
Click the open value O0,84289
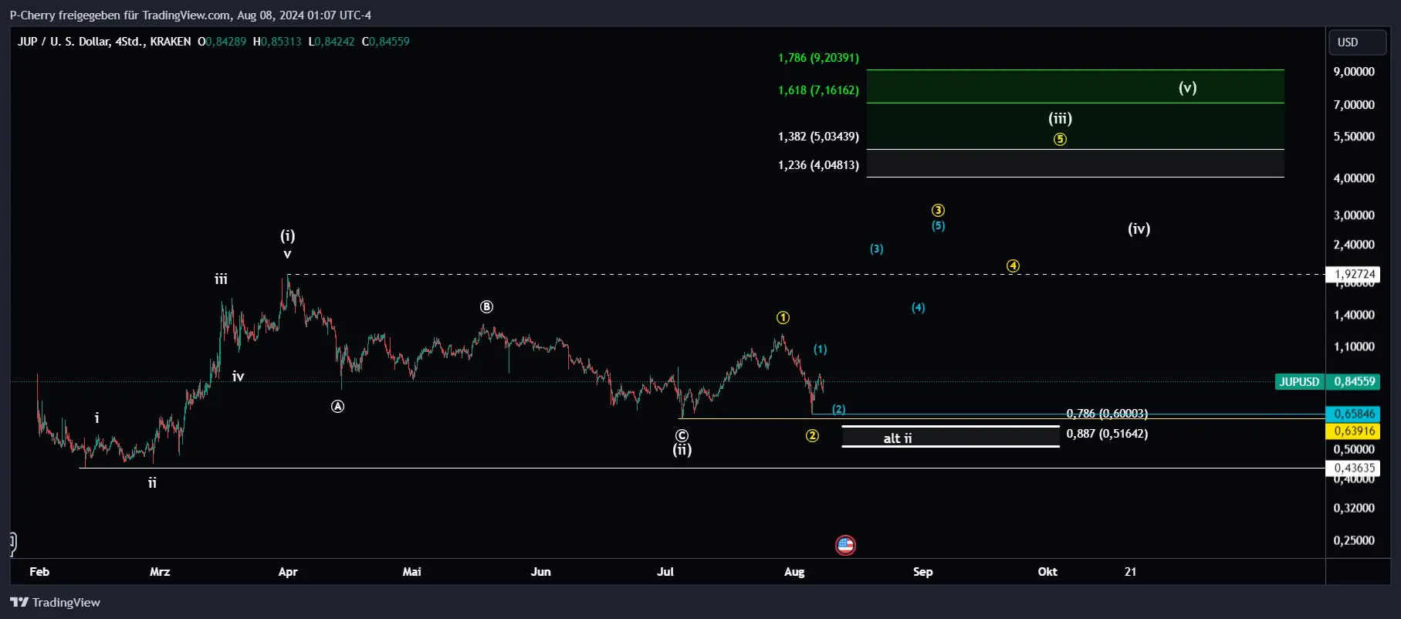[x=222, y=42]
